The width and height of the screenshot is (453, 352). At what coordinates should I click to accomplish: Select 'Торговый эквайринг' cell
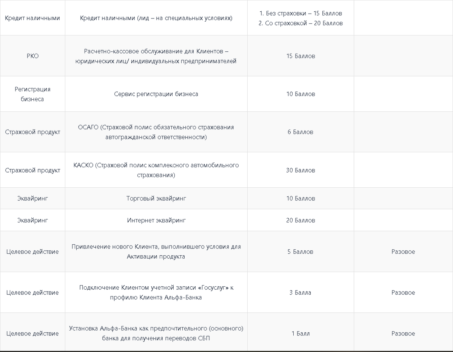point(156,198)
